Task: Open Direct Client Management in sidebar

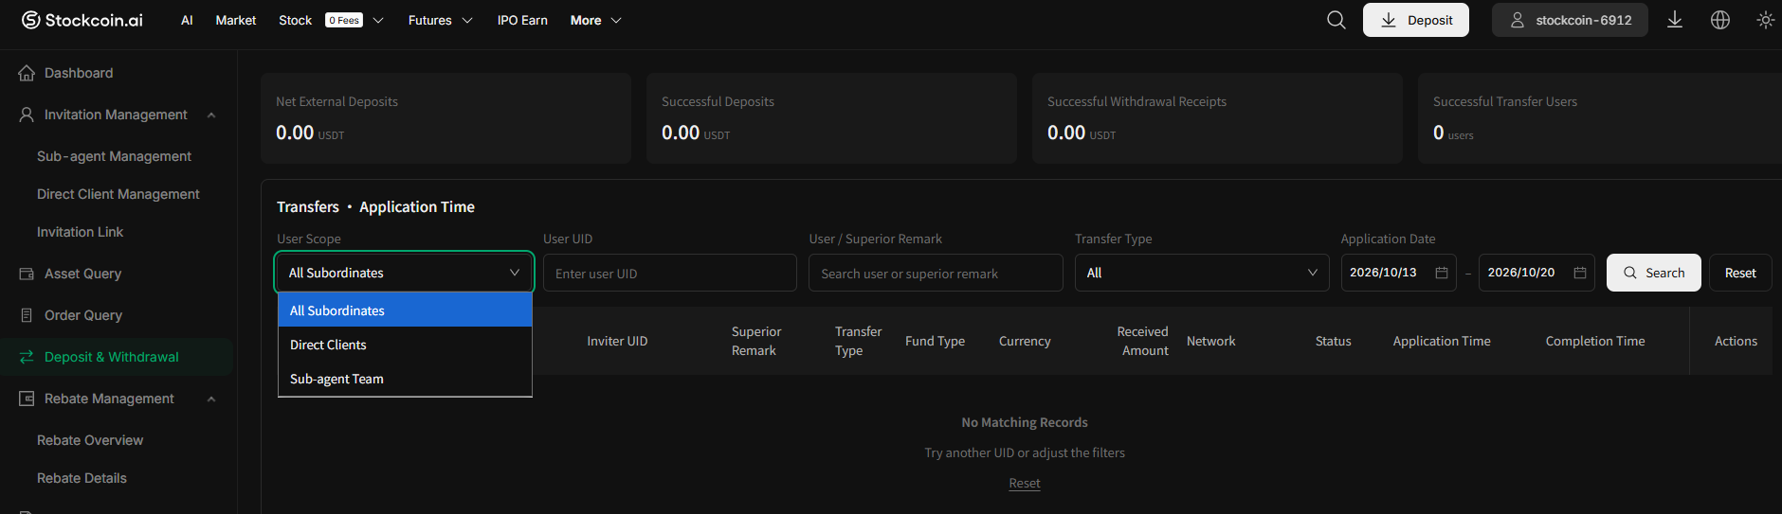Action: coord(118,194)
